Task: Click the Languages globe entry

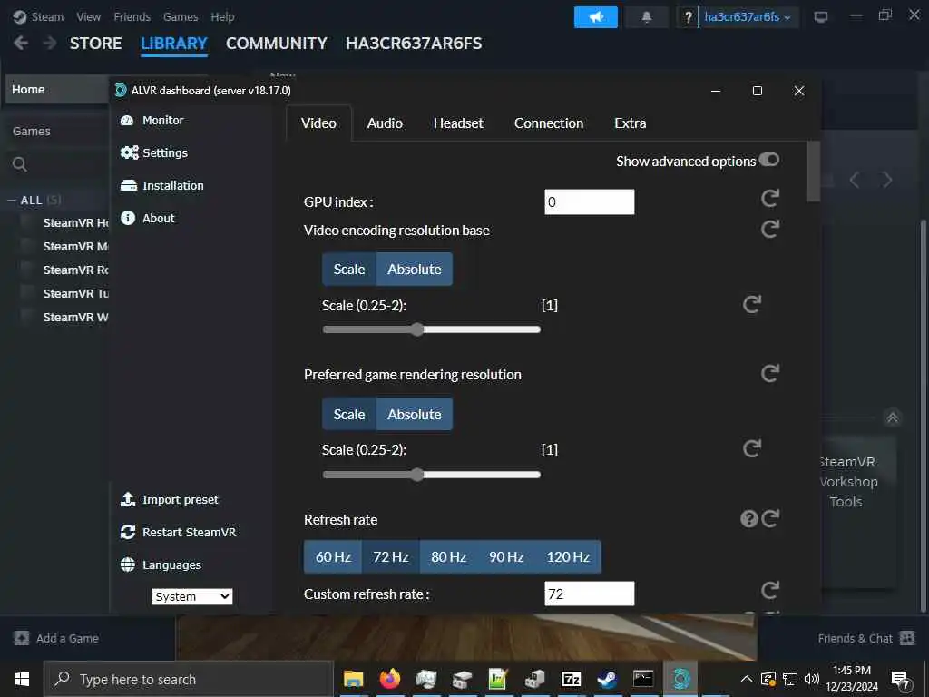Action: (161, 564)
